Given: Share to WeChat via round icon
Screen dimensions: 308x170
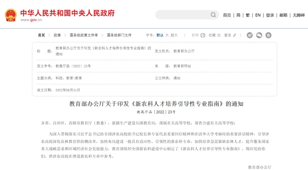Looking at the screenshot, I should [259, 35].
